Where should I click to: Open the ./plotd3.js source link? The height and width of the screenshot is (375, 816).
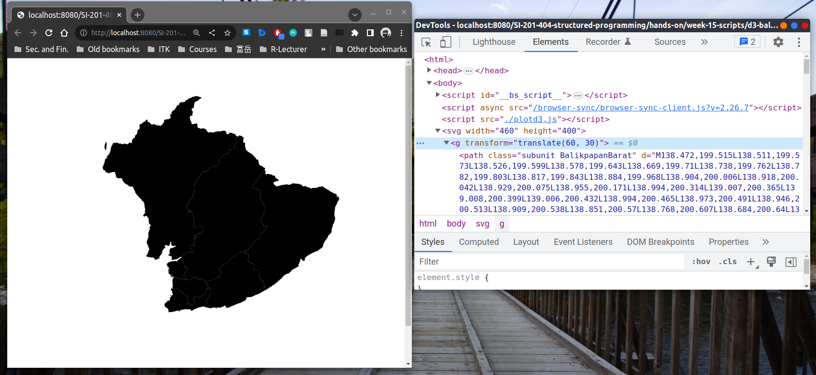tap(531, 119)
